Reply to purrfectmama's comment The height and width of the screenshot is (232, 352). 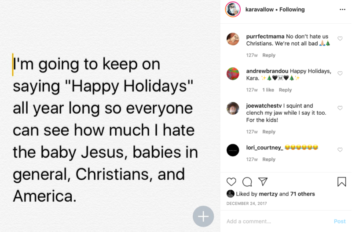coord(269,55)
